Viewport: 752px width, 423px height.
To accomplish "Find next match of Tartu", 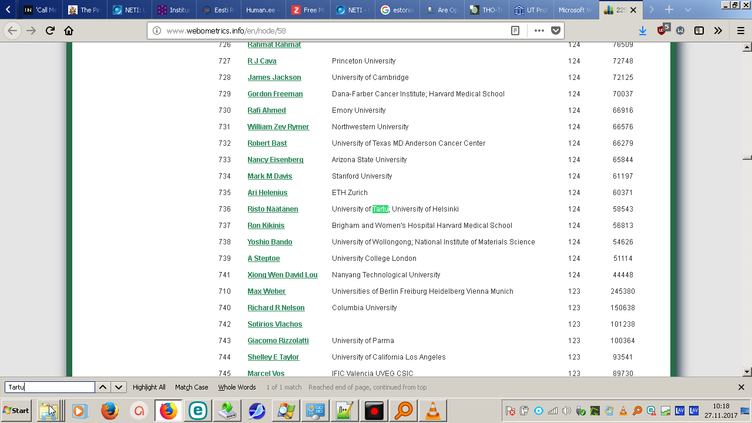I will 119,387.
